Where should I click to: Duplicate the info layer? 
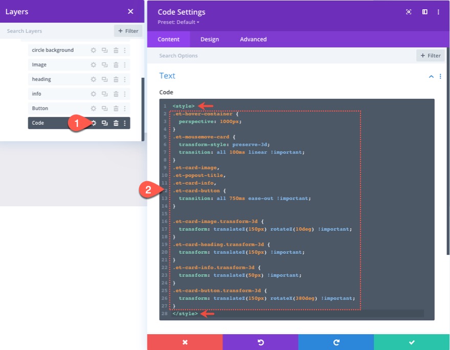(x=104, y=94)
